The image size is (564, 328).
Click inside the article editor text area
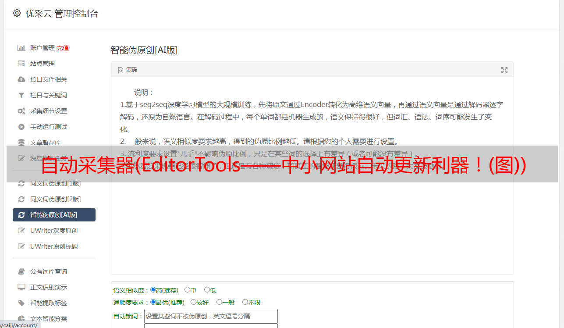[x=312, y=176]
